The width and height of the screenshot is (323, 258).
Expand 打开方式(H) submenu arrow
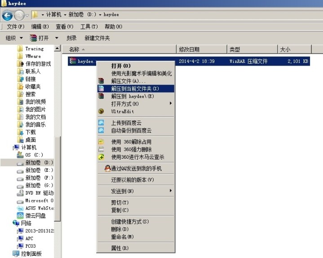171,103
